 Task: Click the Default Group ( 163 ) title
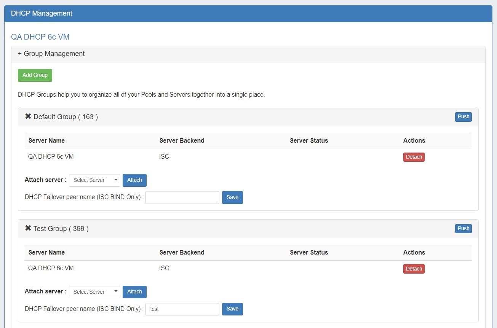[66, 117]
